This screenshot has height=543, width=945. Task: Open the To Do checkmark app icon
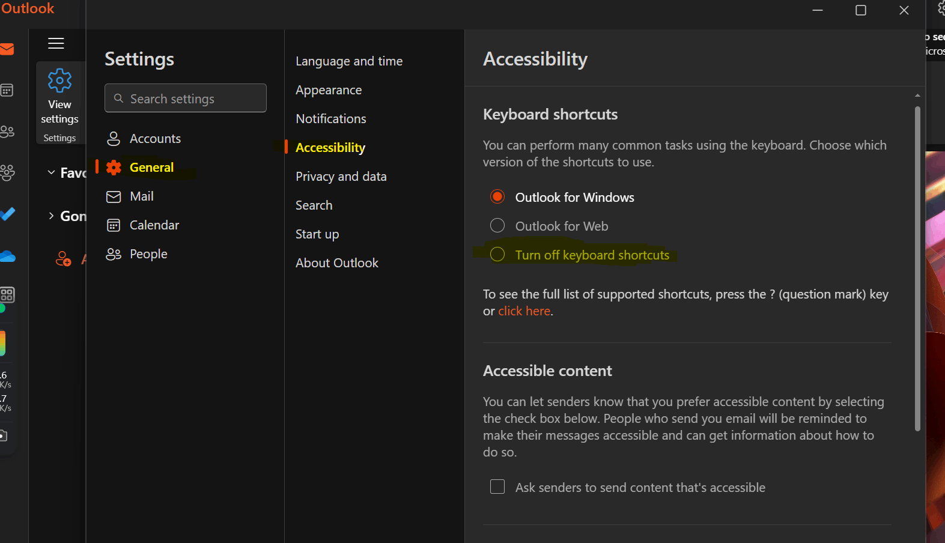[x=7, y=214]
